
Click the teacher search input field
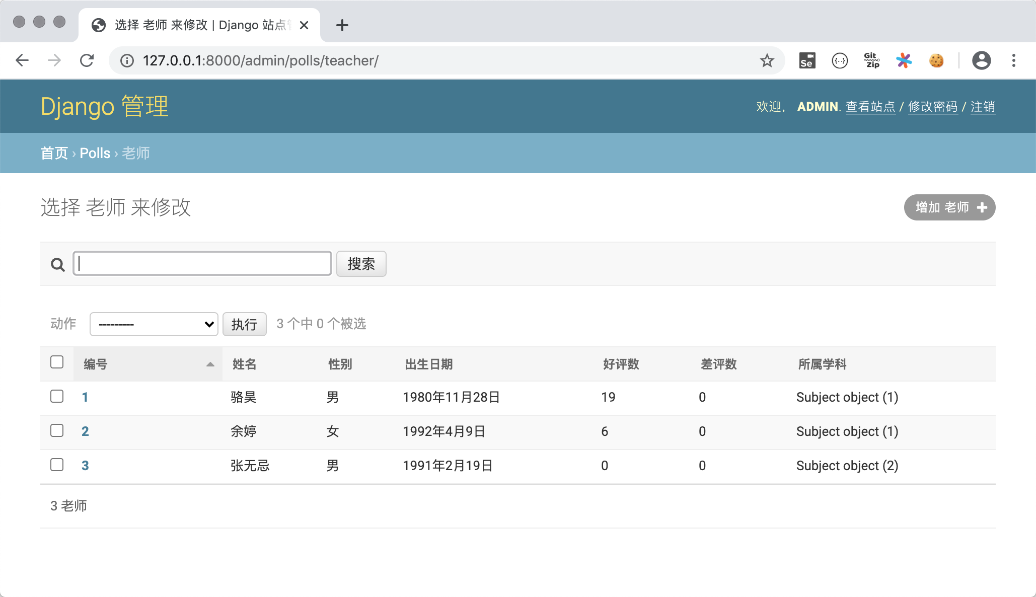click(202, 263)
